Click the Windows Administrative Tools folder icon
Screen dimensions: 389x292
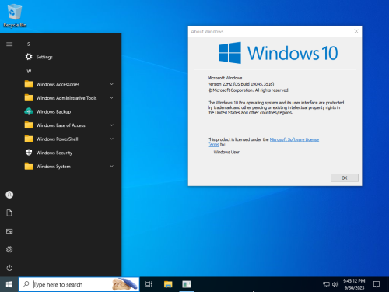coord(29,98)
